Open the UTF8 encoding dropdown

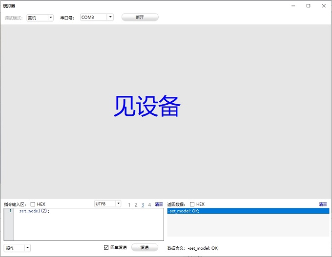pos(107,203)
